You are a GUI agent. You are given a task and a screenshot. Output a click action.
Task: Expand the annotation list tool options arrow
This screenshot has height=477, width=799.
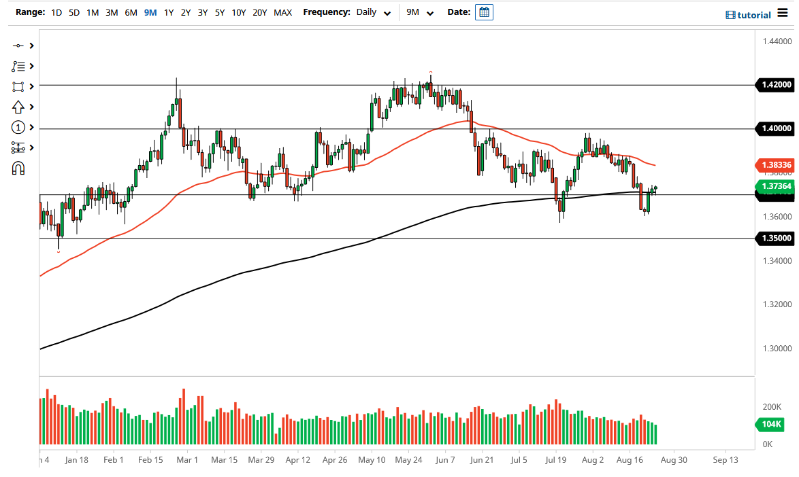[x=31, y=66]
